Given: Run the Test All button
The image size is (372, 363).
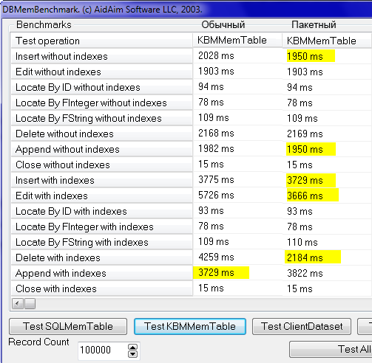Looking at the screenshot, I should [331, 349].
